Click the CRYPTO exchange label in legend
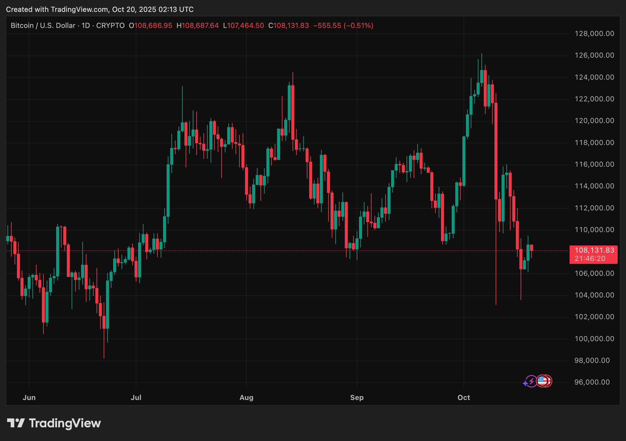Screen dimensions: 626x441 click(110, 26)
